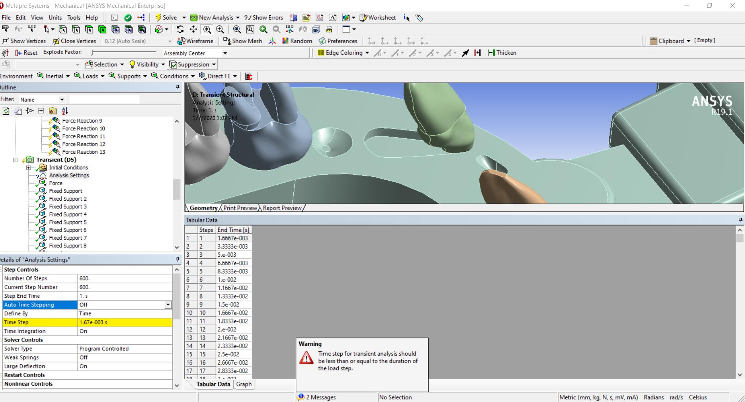Open Preferences for annotations

point(338,41)
